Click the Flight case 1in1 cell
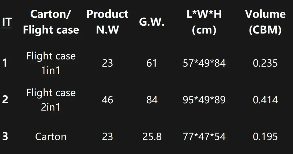293x154 pixels. (x=51, y=63)
